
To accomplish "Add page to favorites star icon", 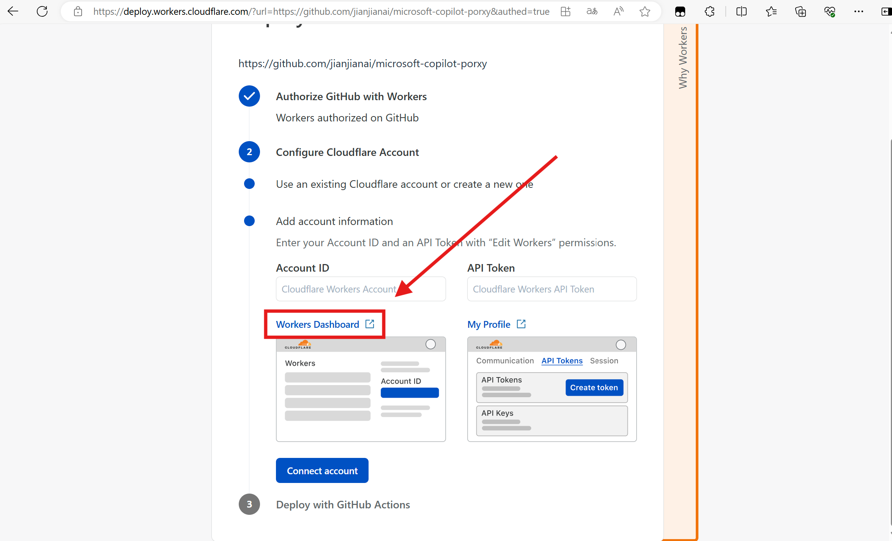I will [645, 12].
